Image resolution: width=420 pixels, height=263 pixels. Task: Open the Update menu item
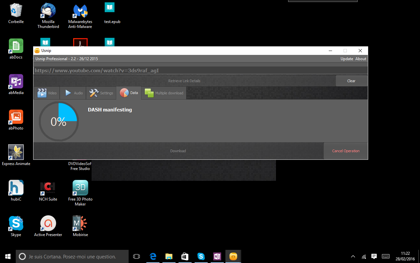tap(347, 59)
